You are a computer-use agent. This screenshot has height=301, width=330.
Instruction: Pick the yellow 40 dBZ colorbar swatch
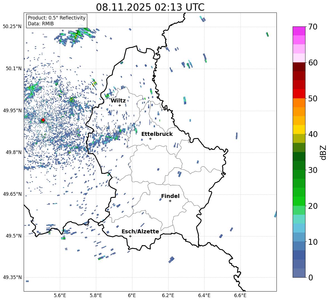pyautogui.click(x=299, y=129)
